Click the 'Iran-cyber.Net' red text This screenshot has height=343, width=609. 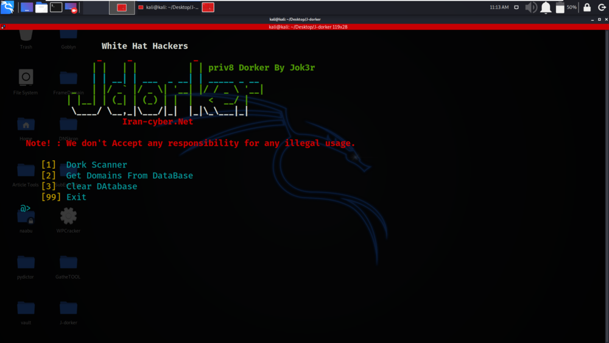coord(158,122)
